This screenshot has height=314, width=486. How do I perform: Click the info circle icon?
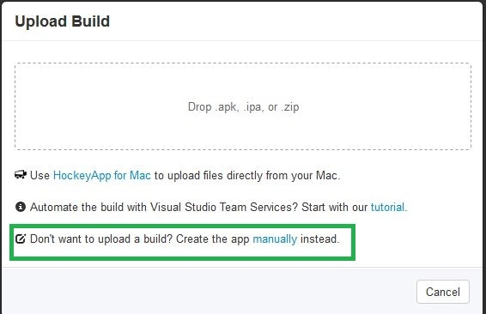[21, 207]
